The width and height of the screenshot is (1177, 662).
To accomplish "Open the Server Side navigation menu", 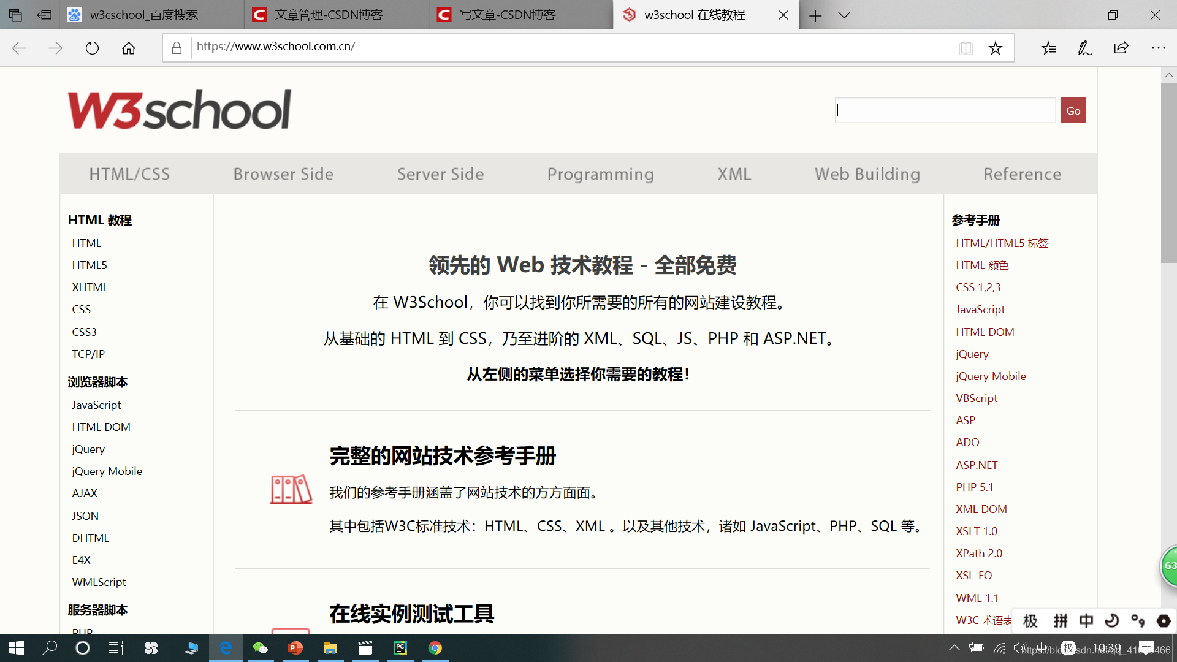I will 440,174.
